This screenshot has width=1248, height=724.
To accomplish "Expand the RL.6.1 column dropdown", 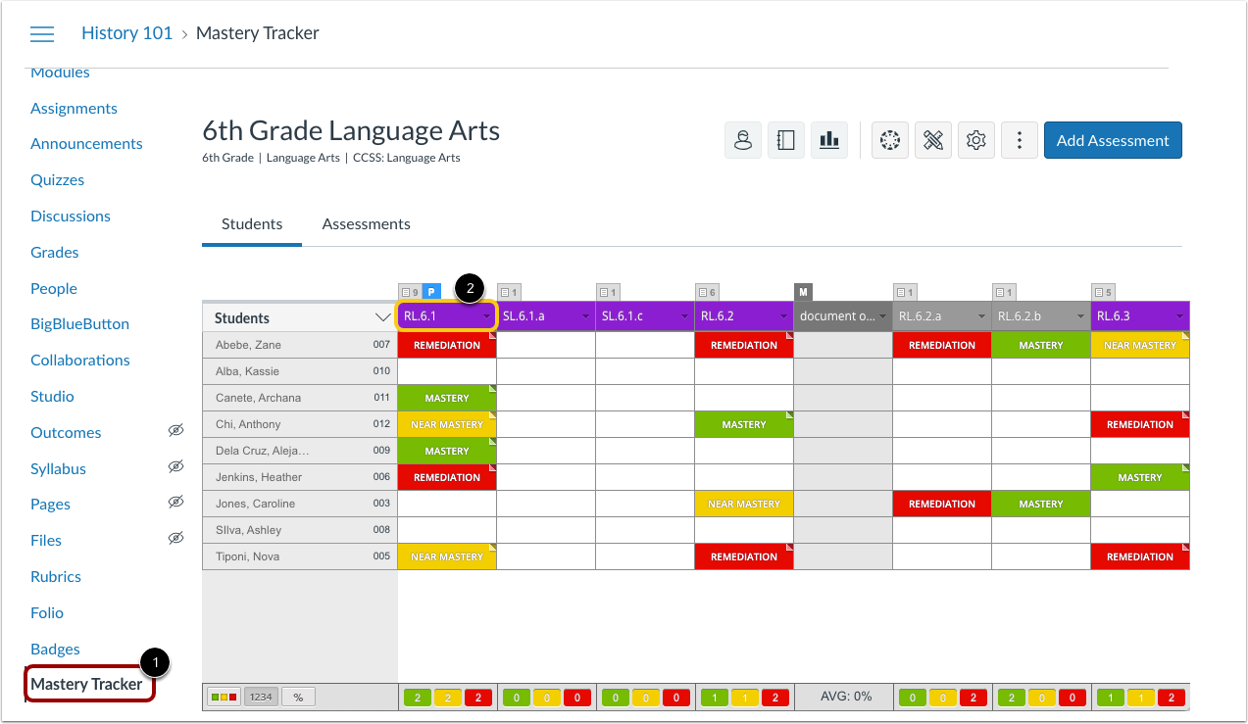I will point(487,317).
